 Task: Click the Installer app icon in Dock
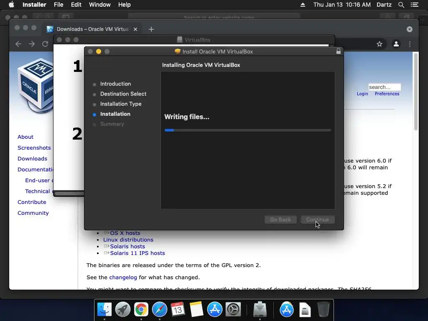pyautogui.click(x=260, y=310)
